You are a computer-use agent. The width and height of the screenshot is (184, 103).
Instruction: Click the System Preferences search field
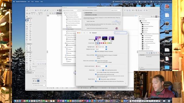click(x=121, y=33)
